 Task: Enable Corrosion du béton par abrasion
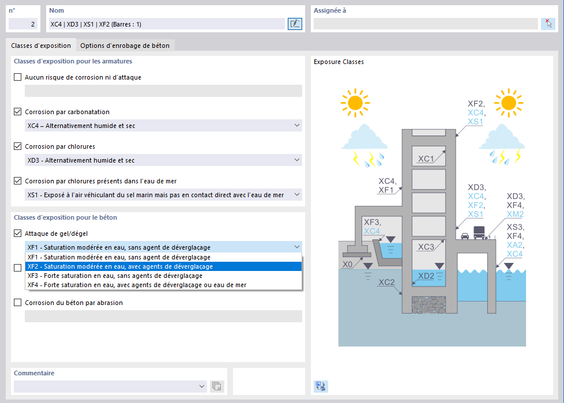[18, 302]
